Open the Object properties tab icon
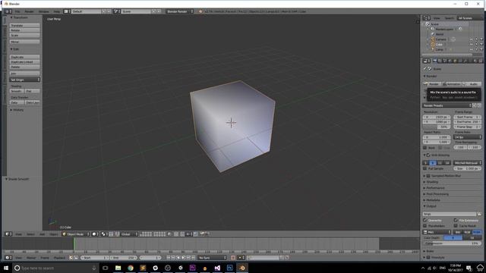 pos(455,61)
